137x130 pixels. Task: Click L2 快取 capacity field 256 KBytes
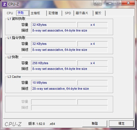pyautogui.click(x=54, y=63)
